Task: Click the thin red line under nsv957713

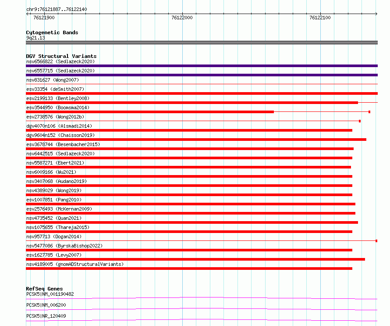Action: click(x=200, y=241)
